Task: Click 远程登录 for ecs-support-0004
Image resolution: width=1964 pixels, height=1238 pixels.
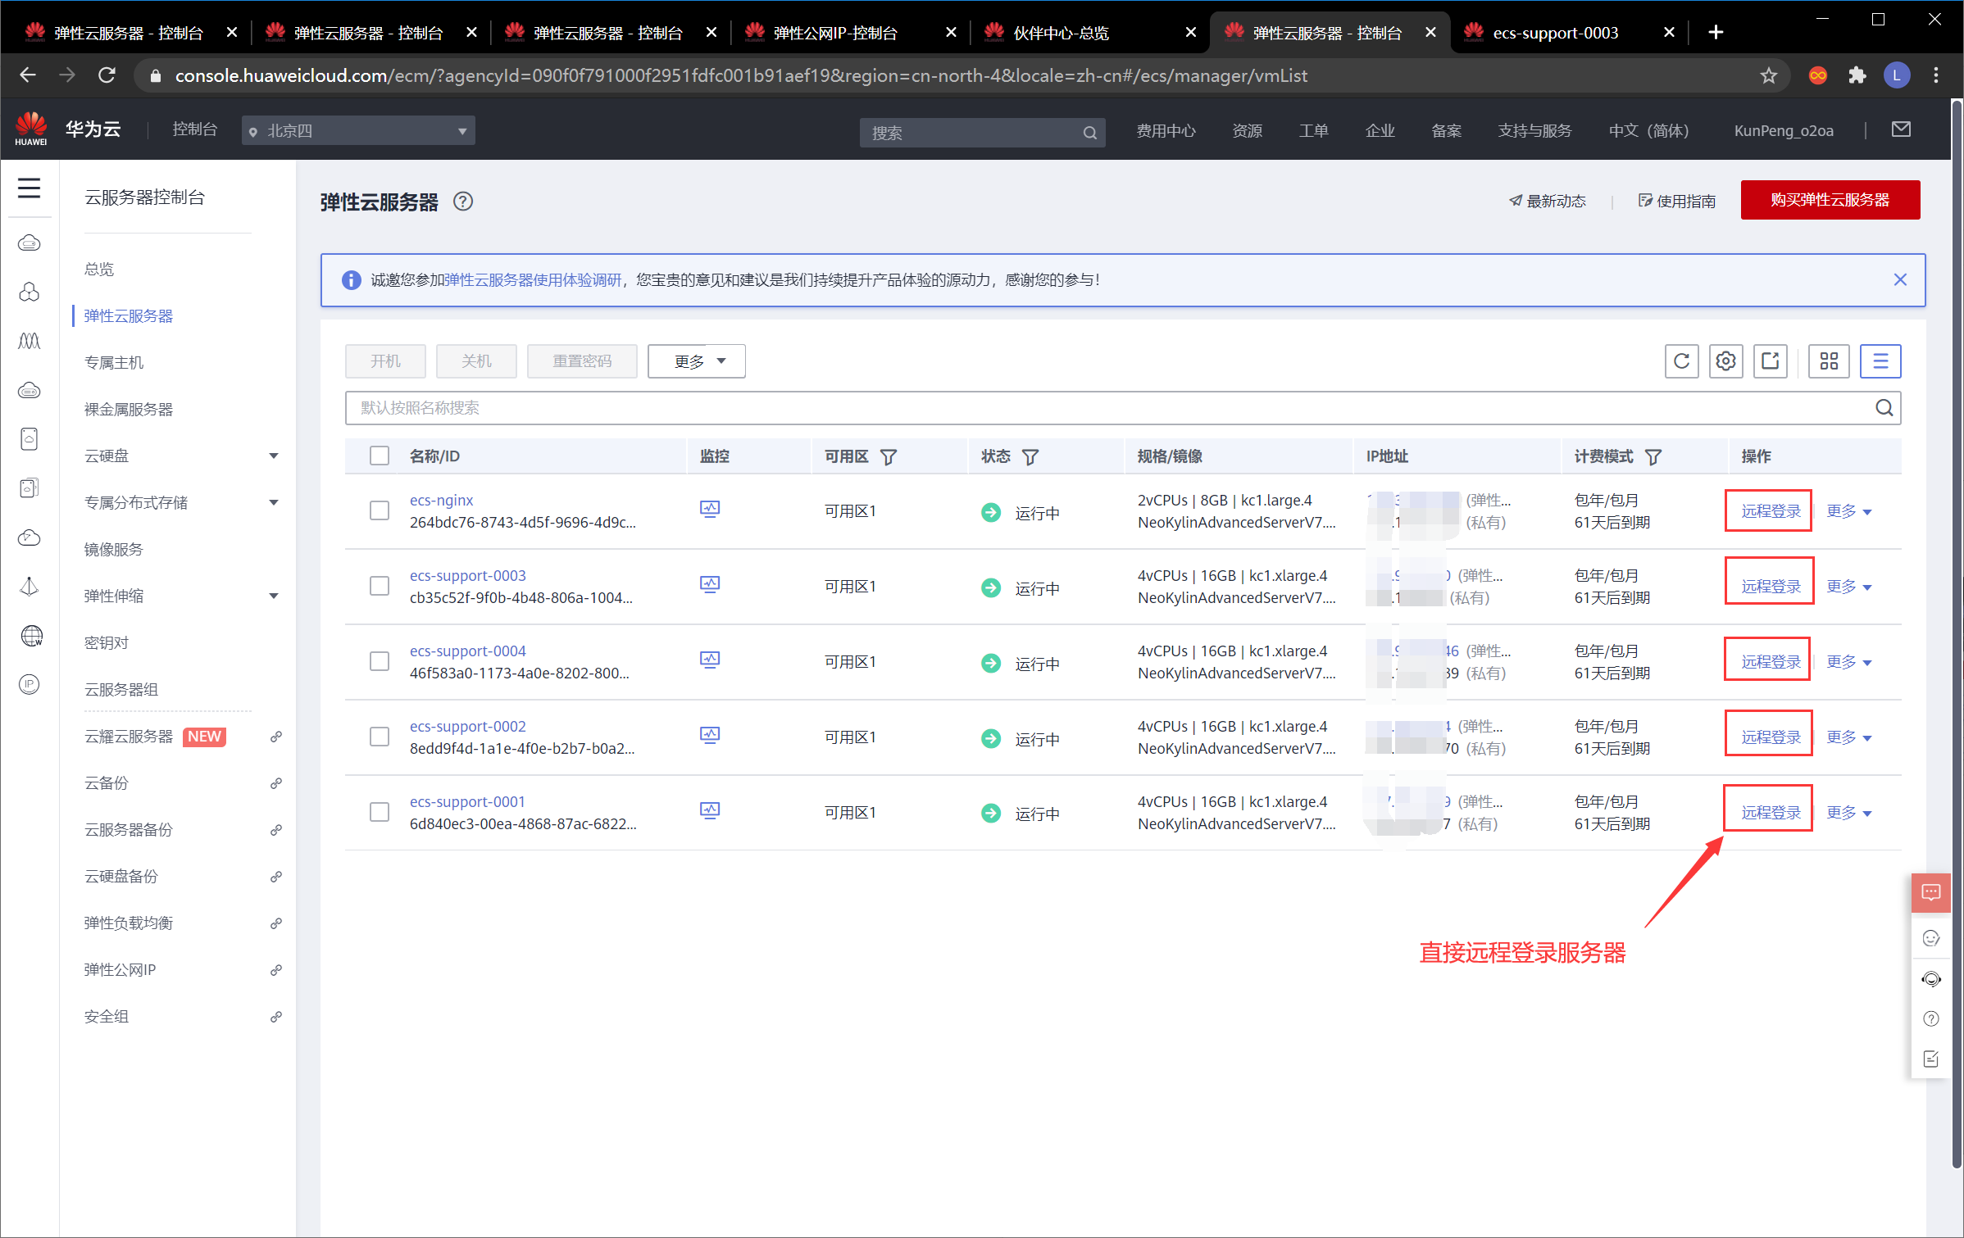Action: click(1771, 661)
